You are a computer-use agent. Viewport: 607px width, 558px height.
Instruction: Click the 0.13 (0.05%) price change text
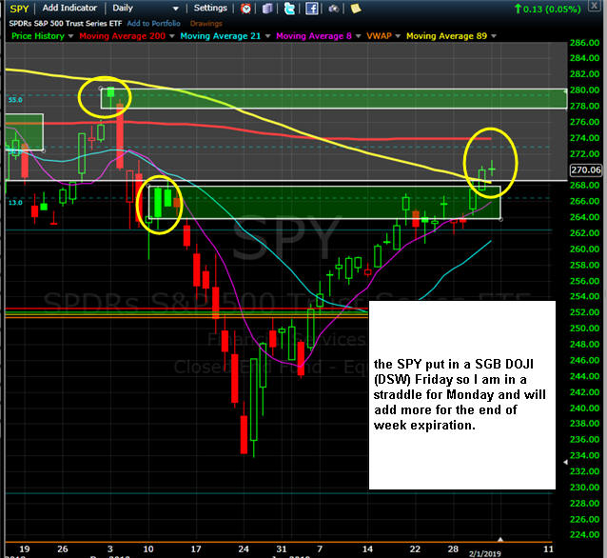click(x=552, y=9)
